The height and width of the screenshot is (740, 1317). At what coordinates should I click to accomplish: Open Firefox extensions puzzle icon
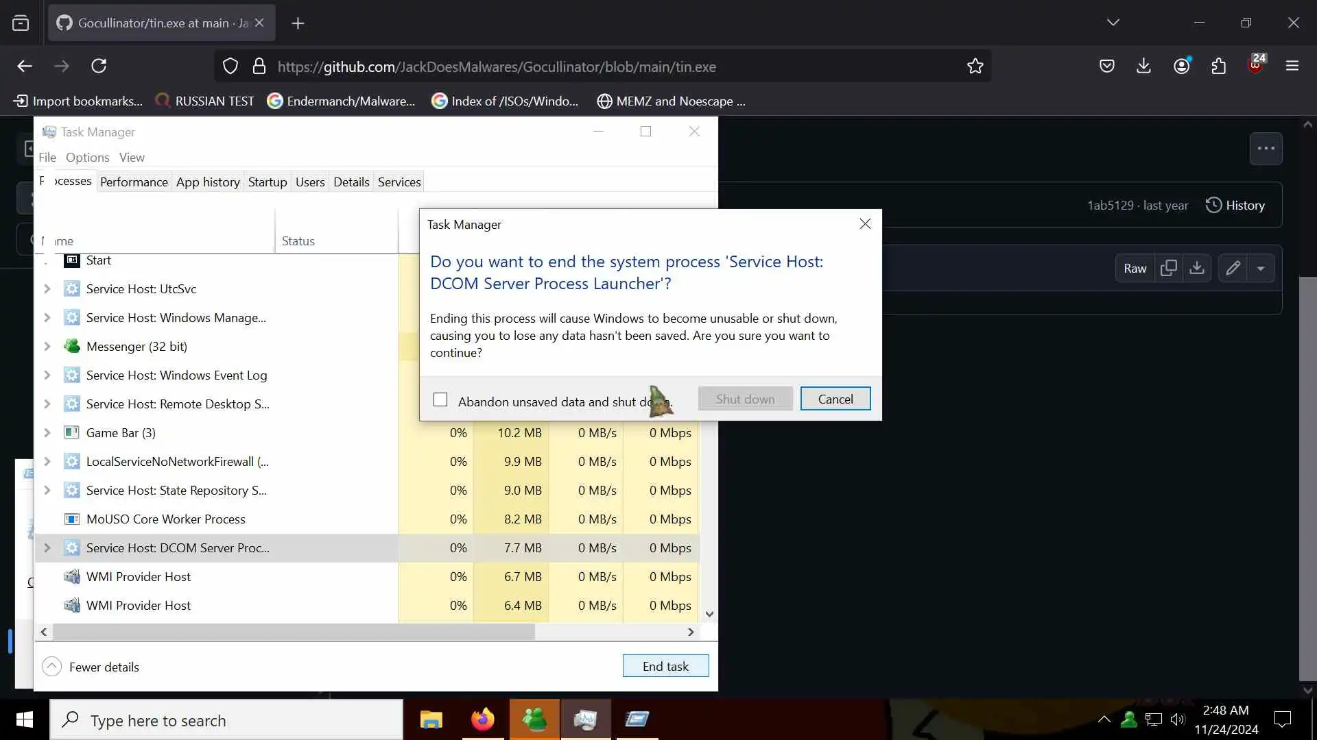tap(1218, 66)
